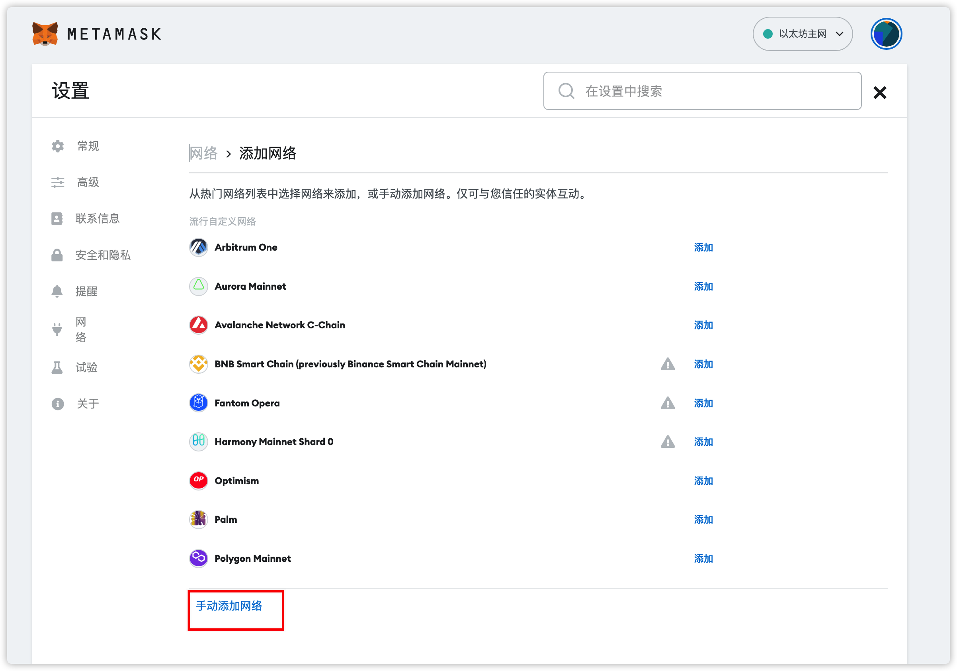Click the Optimism OP logo
The image size is (957, 671).
pos(198,481)
